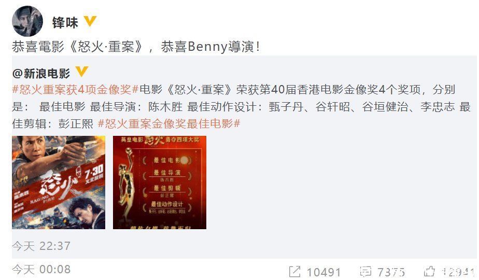Open 锋味 profile avatar picture

[x=27, y=21]
